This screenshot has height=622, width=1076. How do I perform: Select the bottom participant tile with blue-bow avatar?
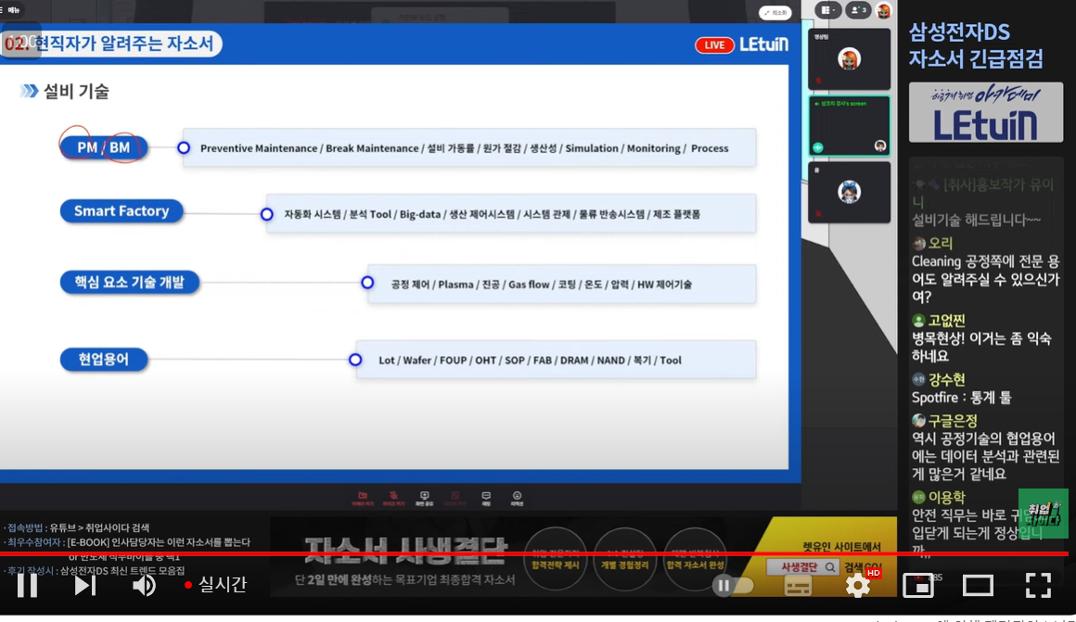(x=849, y=192)
